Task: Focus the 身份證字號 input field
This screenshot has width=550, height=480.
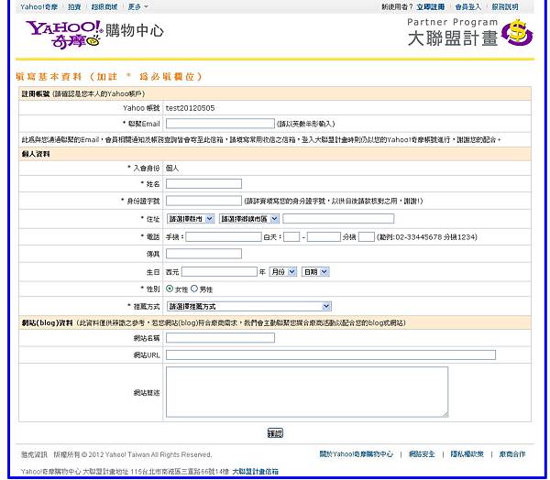Action: pyautogui.click(x=203, y=201)
